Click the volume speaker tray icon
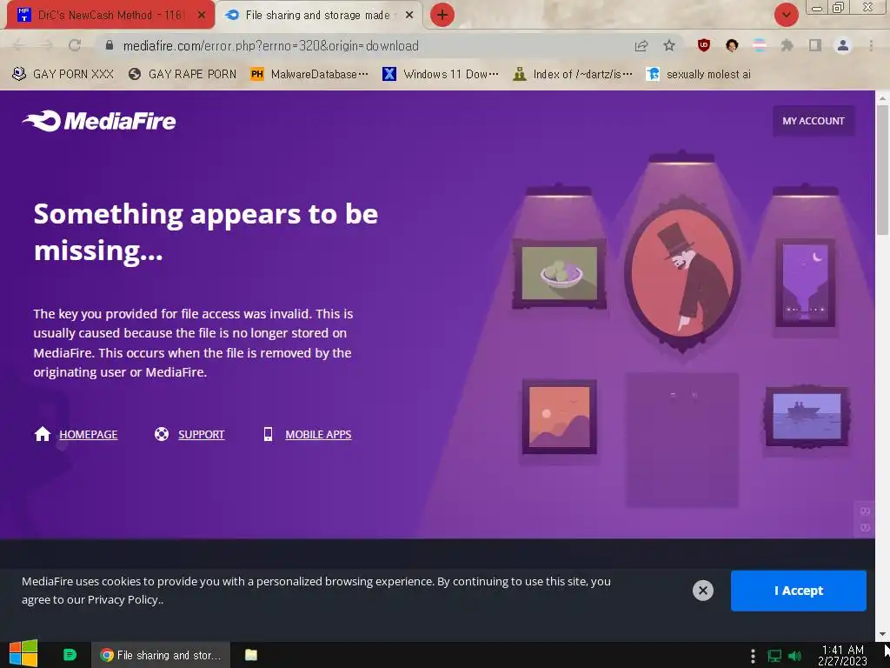Screen dimensions: 890x668 click(x=794, y=656)
